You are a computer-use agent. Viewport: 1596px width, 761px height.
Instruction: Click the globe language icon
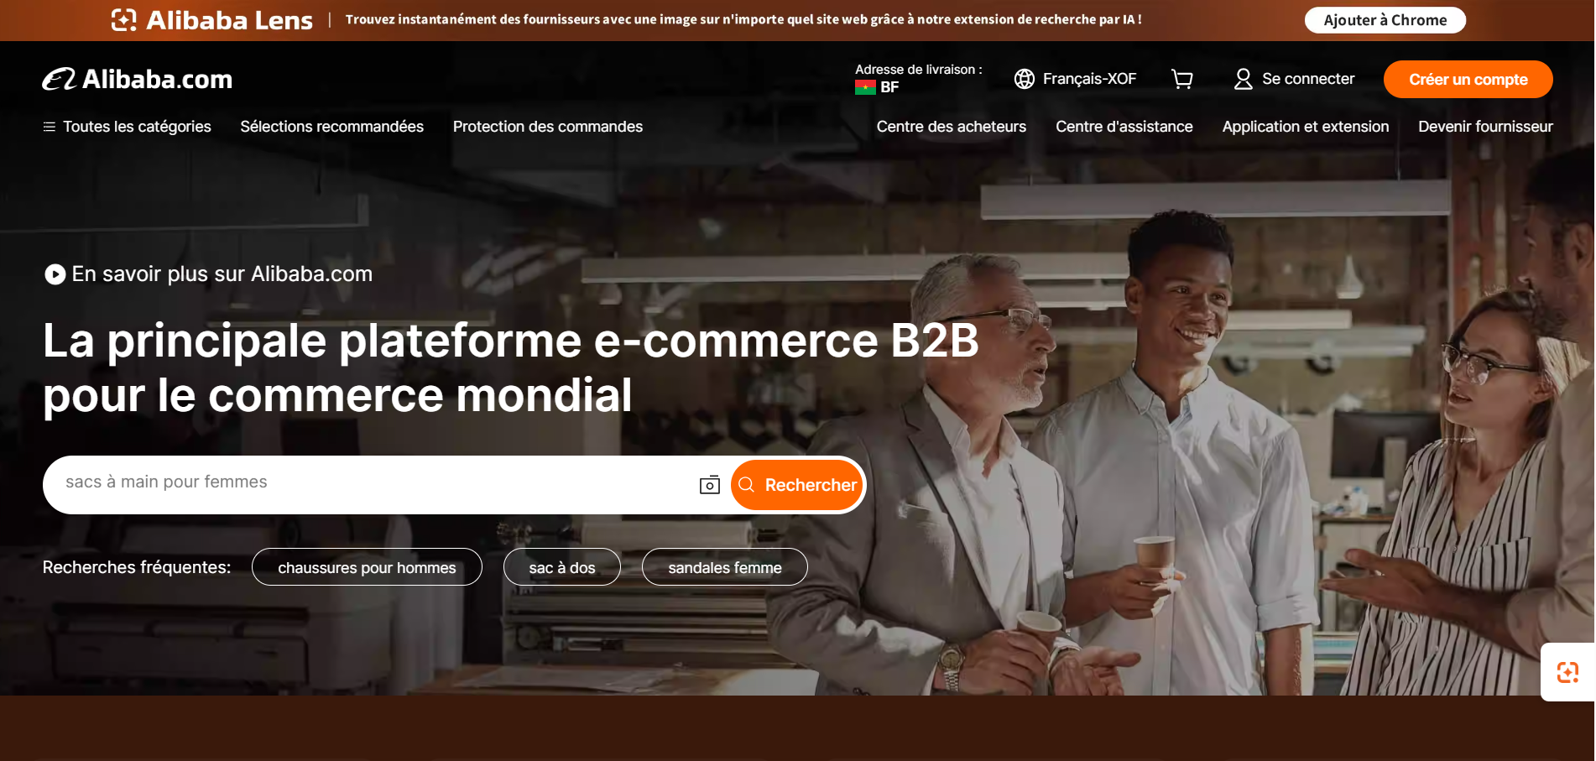(x=1024, y=79)
